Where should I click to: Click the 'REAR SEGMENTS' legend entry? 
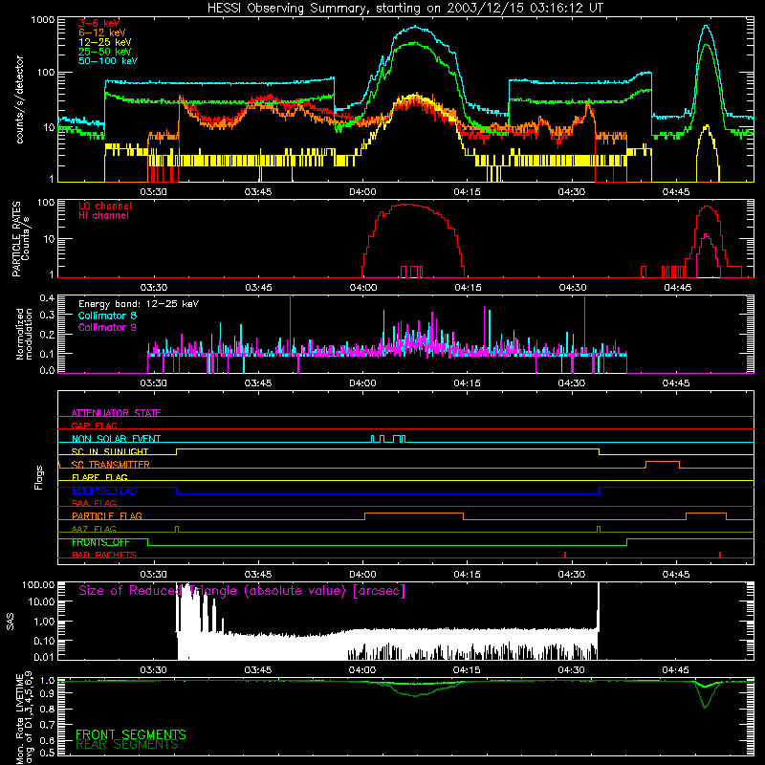127,745
